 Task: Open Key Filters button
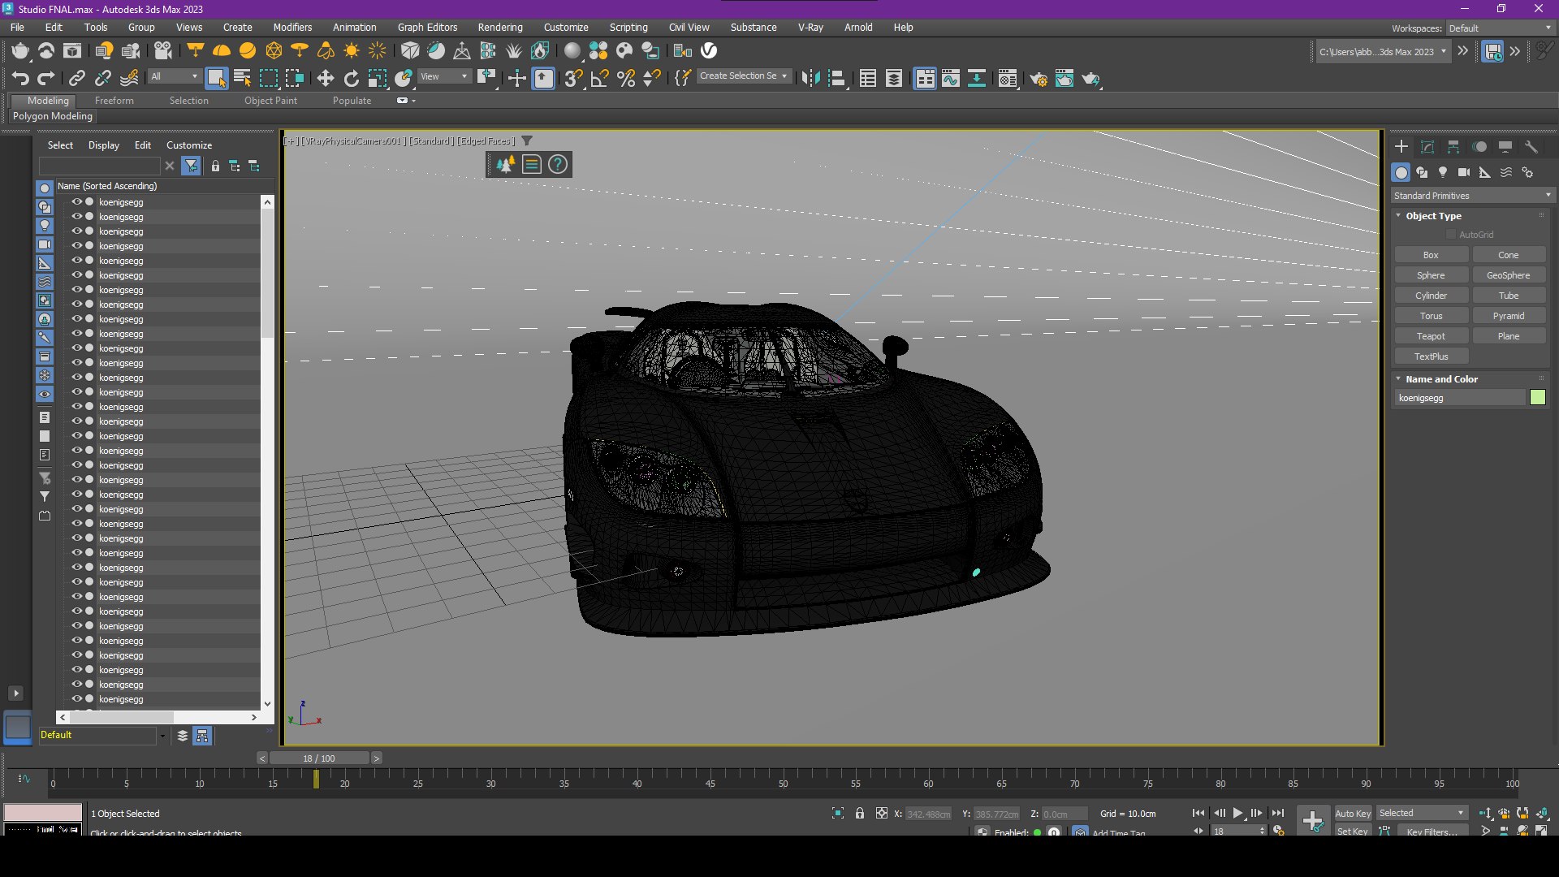pos(1432,832)
